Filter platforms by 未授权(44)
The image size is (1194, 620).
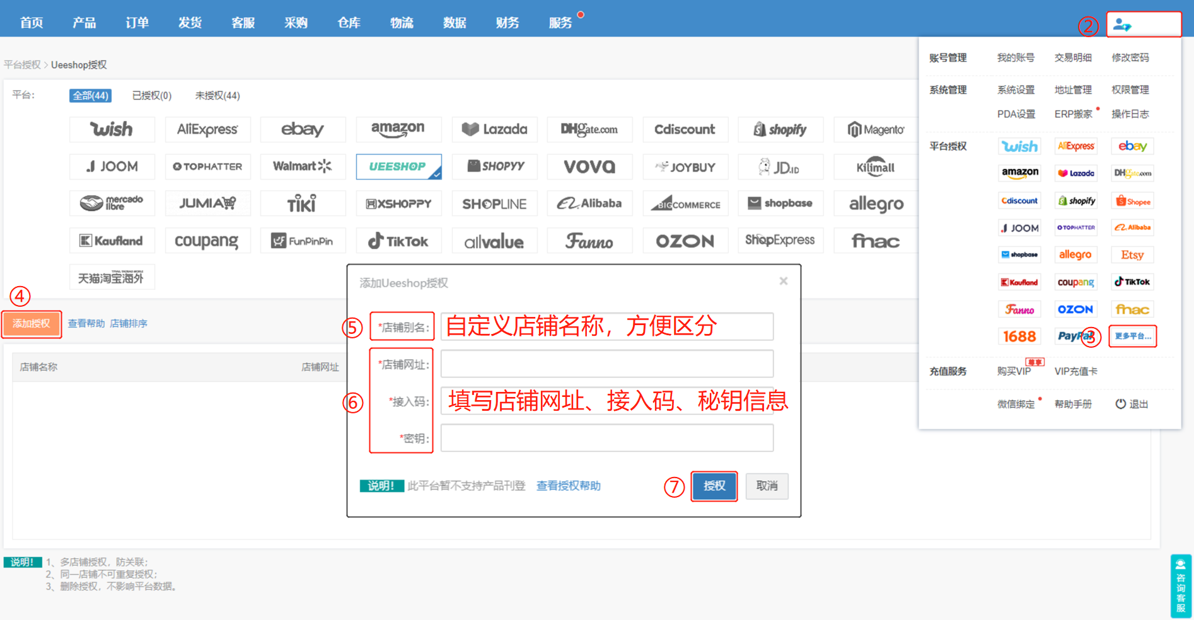pos(217,96)
